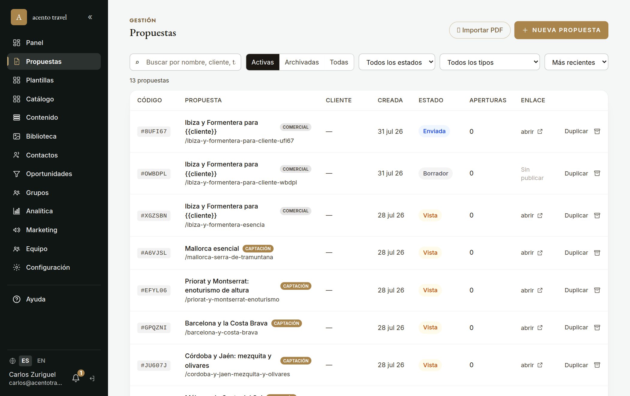Click the Importar PDF button

coord(480,30)
